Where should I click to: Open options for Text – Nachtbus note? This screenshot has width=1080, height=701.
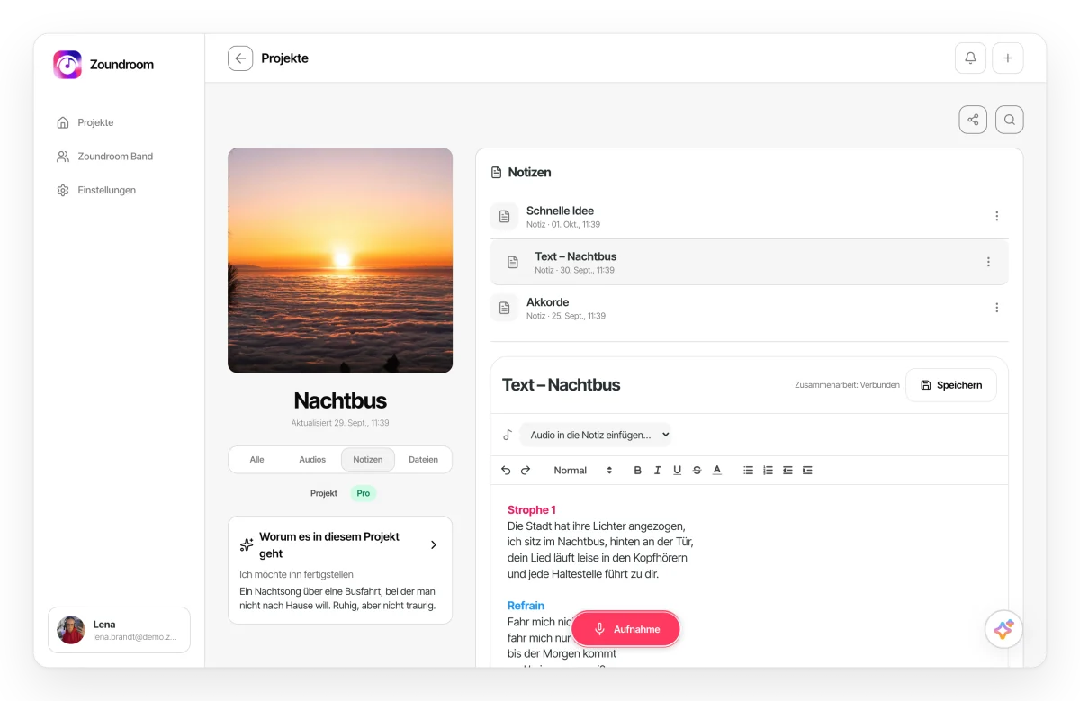[988, 262]
